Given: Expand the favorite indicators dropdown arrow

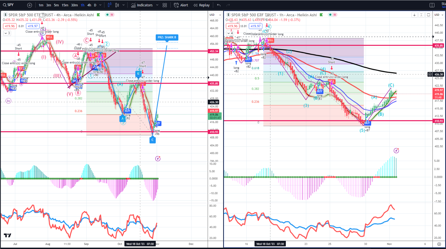Looking at the screenshot, I should click(x=157, y=5).
